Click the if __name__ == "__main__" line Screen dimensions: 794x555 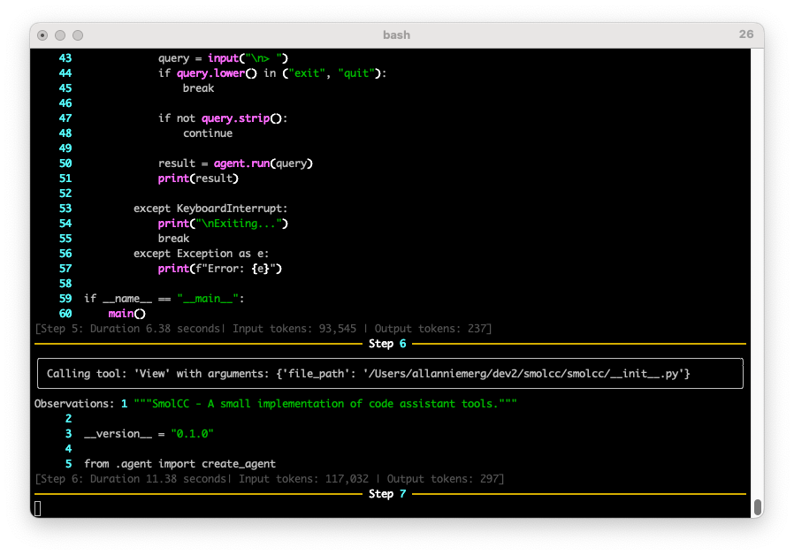pos(164,299)
